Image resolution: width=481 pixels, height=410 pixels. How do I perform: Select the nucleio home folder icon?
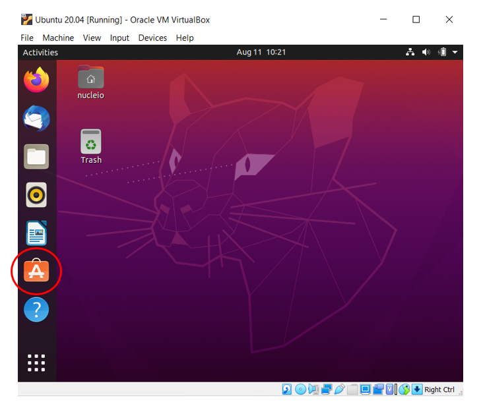91,82
